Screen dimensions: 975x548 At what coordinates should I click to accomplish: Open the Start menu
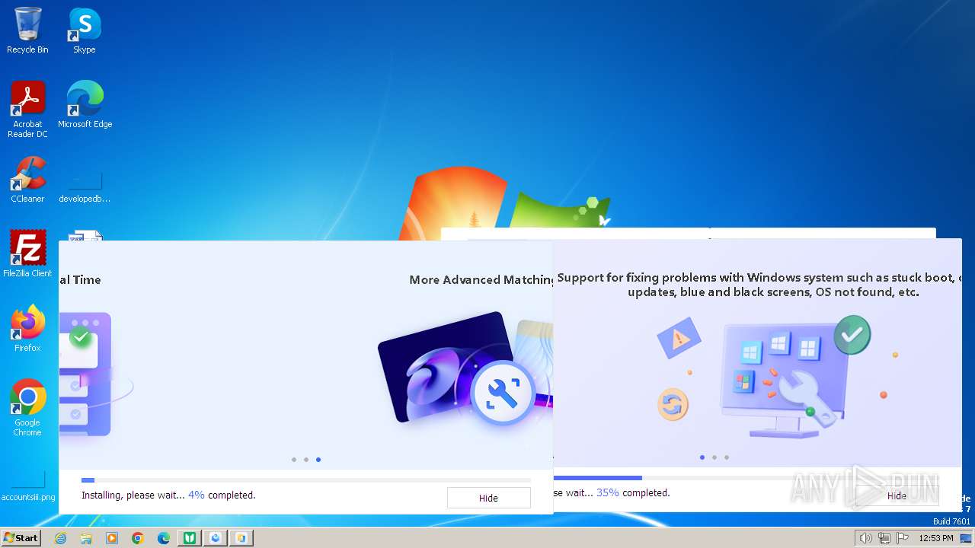21,537
